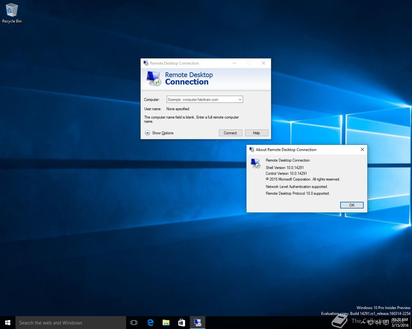Click the computer icon in About dialog

256,163
